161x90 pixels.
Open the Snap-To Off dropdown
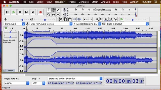click(38, 83)
